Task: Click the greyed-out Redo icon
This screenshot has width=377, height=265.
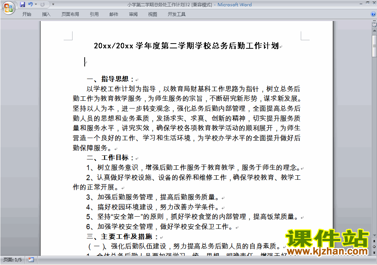Action: pyautogui.click(x=43, y=4)
